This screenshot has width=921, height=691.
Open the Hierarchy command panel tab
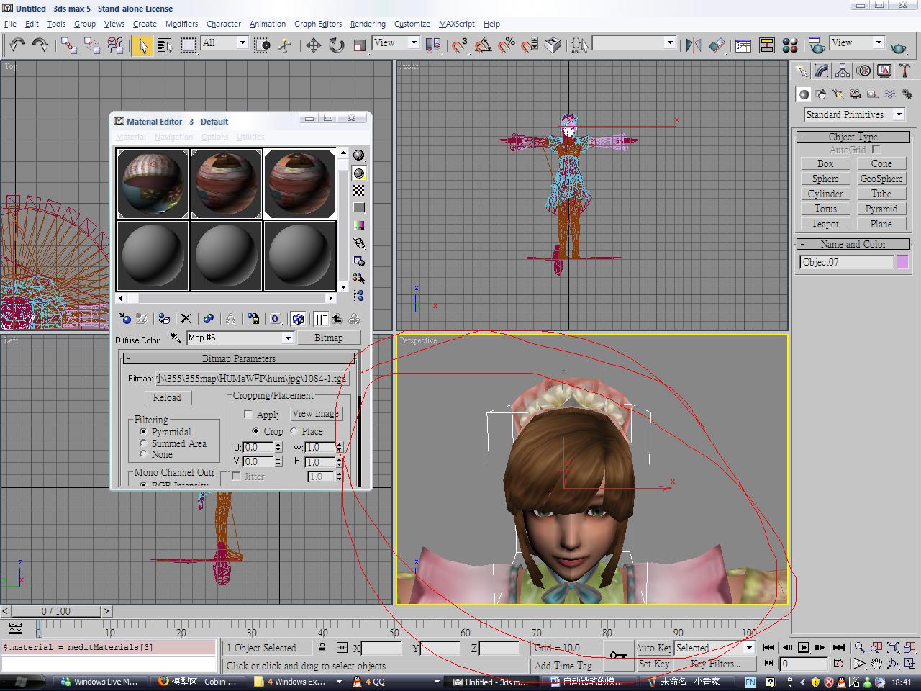(843, 71)
